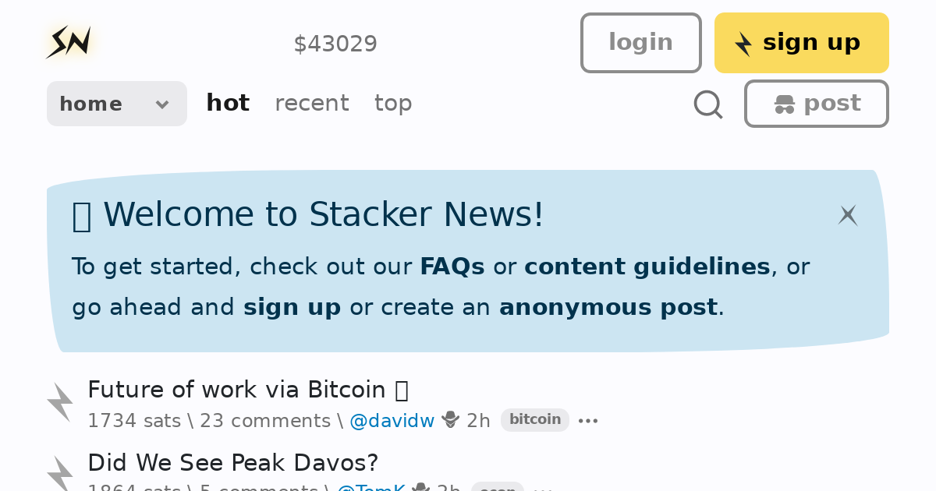Follow the content guidelines link
Image resolution: width=936 pixels, height=491 pixels.
pyautogui.click(x=647, y=267)
